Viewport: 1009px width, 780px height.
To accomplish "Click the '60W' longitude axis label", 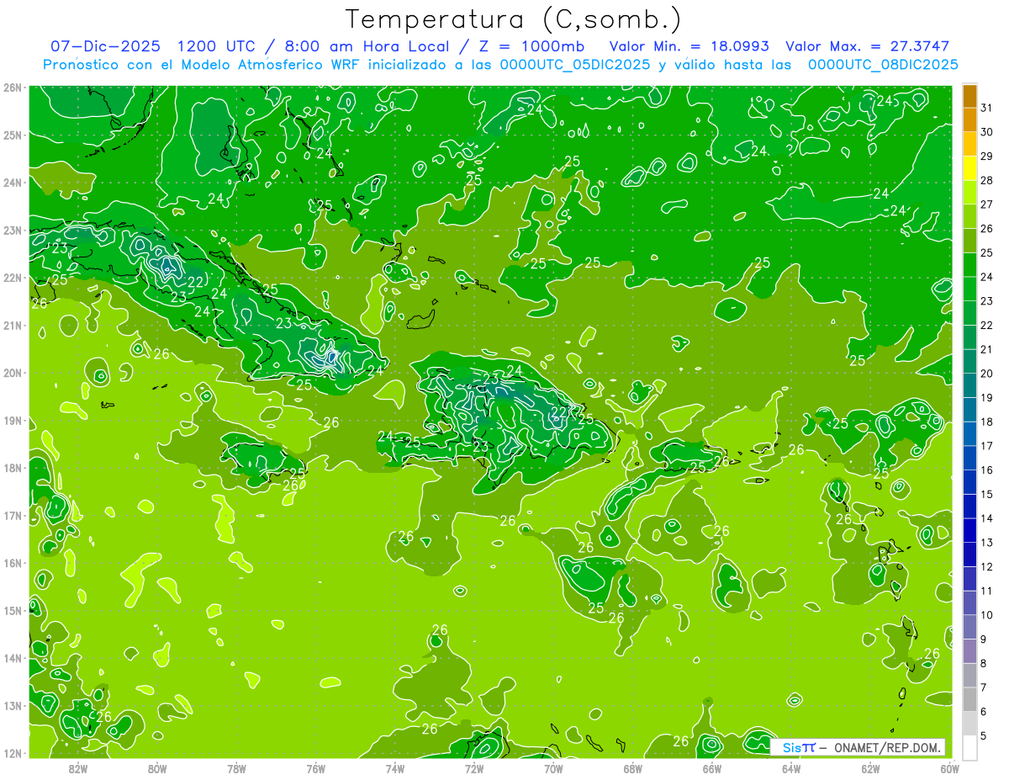I will tap(949, 768).
